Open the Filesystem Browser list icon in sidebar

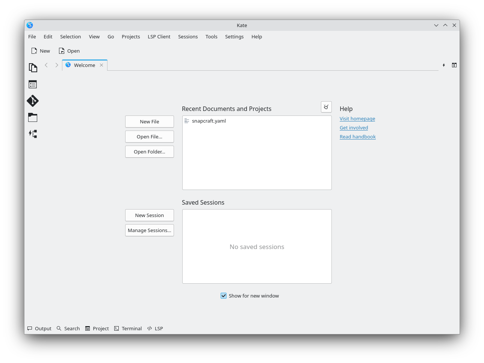(33, 84)
